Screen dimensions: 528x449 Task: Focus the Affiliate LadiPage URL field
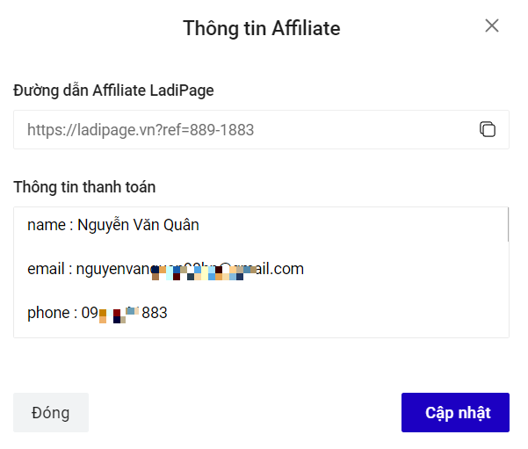click(261, 130)
